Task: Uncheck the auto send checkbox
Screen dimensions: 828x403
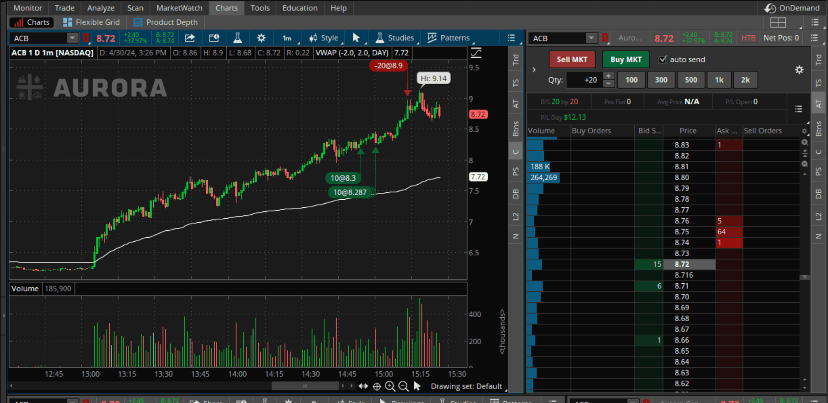Action: [x=663, y=59]
